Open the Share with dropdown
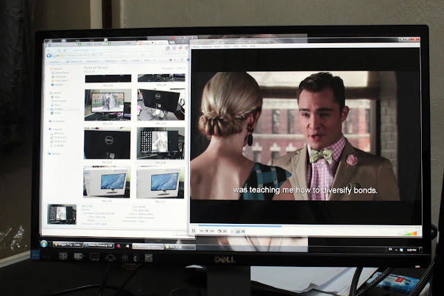Viewport: 444px width, 296px height. pos(93,61)
